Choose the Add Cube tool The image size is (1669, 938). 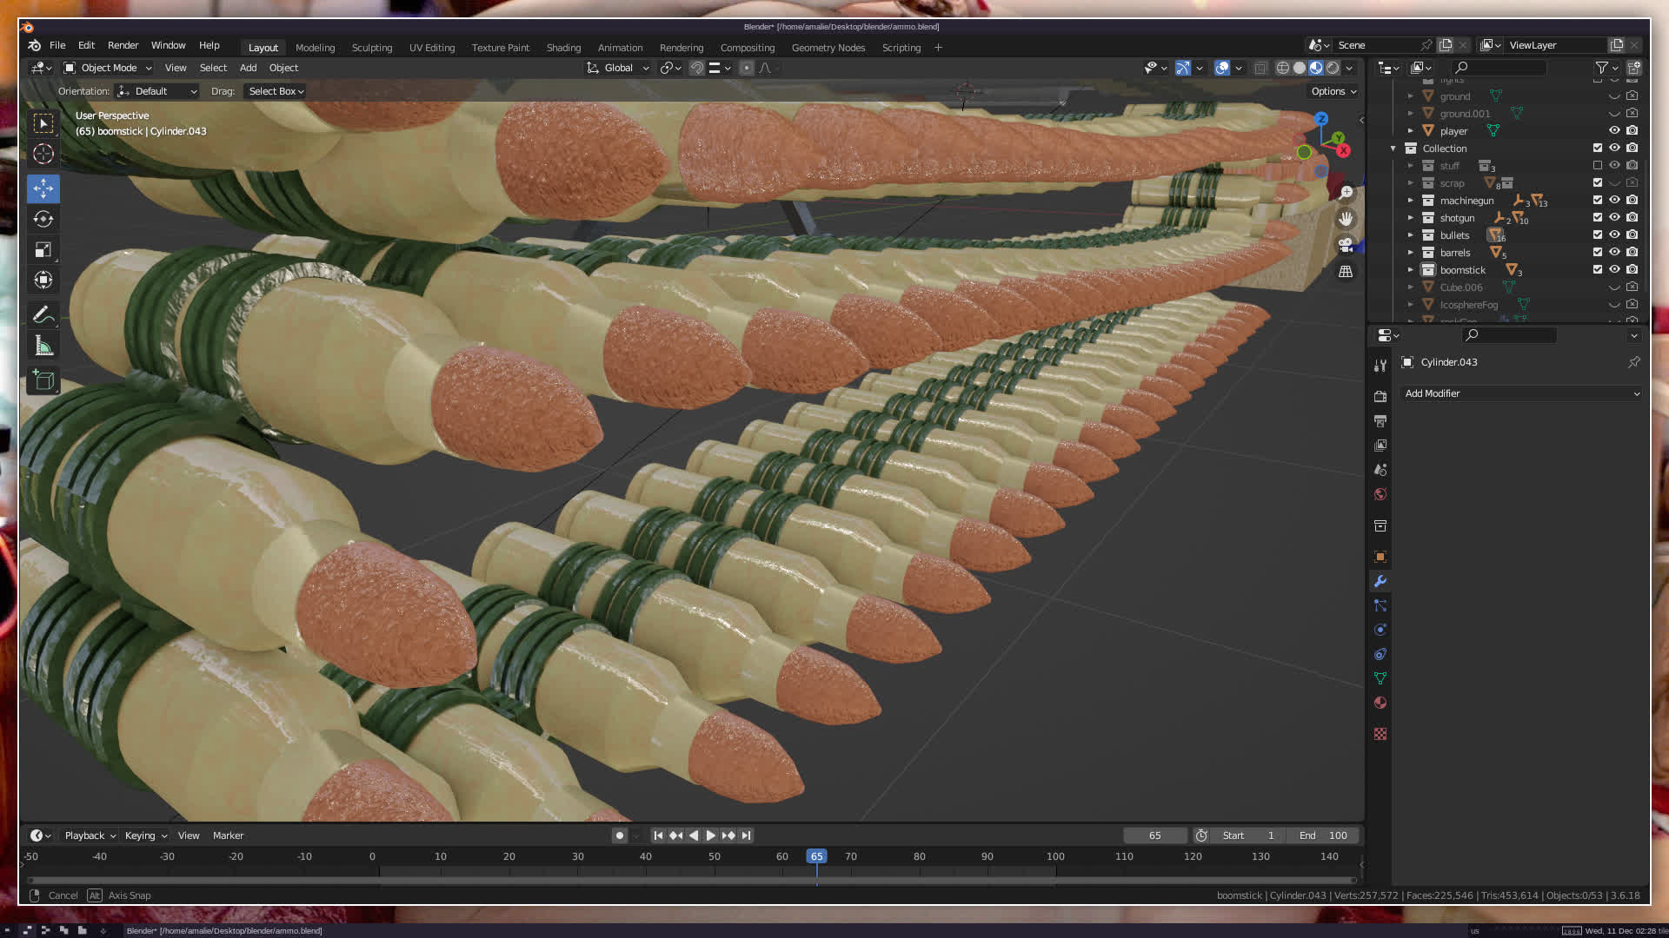(x=43, y=380)
